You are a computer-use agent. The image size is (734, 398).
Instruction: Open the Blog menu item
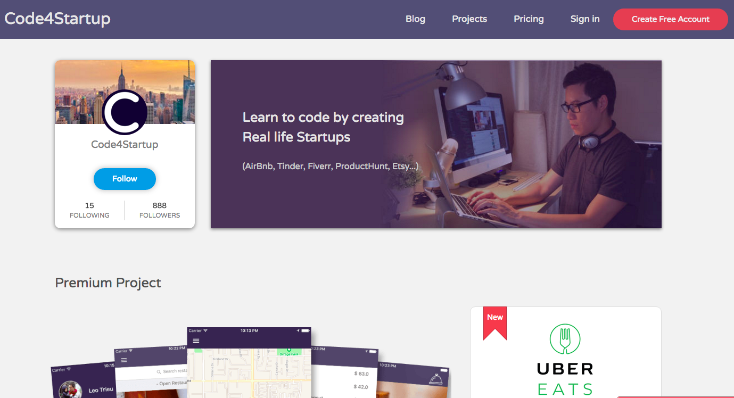(x=415, y=19)
